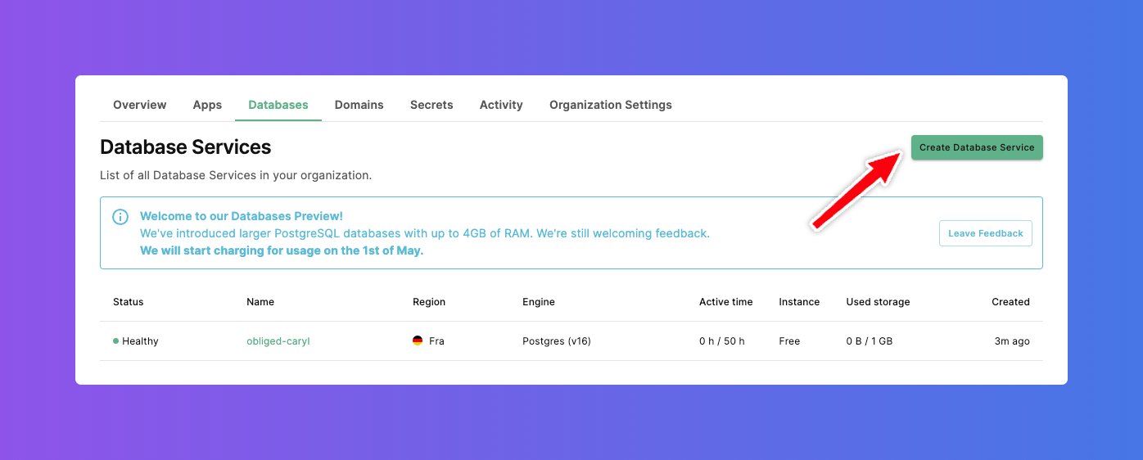The height and width of the screenshot is (460, 1143).
Task: Open the Secrets tab
Action: click(431, 105)
